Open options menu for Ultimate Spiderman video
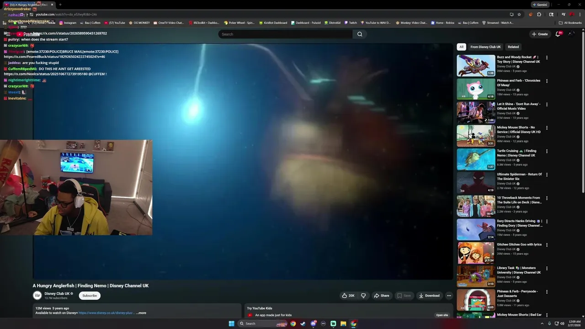This screenshot has width=585, height=329. pyautogui.click(x=547, y=175)
